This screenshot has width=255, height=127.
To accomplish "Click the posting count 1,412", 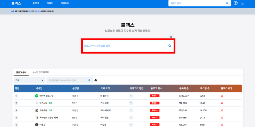I will [x=202, y=118].
